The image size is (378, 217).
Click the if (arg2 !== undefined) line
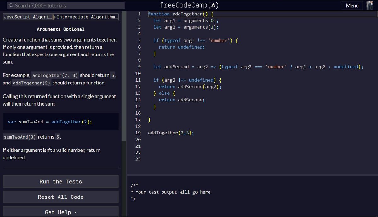pyautogui.click(x=187, y=80)
